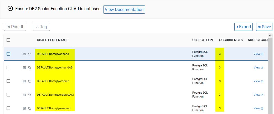Open post-it icon for DEFAULT.BomqtyonhandASI row
Image resolution: width=274 pixels, height=114 pixels.
[x=24, y=68]
